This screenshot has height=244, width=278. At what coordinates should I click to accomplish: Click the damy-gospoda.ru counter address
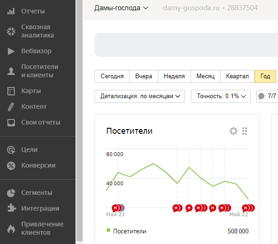tap(191, 8)
